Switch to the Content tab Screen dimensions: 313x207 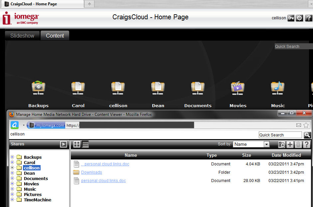pyautogui.click(x=55, y=36)
